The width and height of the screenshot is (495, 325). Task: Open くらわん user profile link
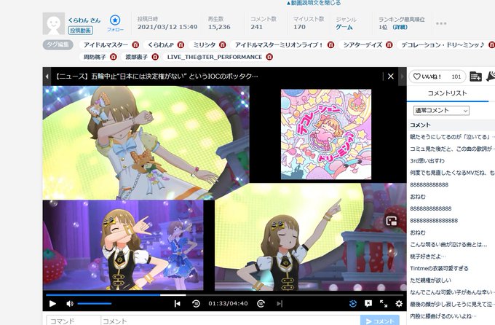click(x=84, y=20)
